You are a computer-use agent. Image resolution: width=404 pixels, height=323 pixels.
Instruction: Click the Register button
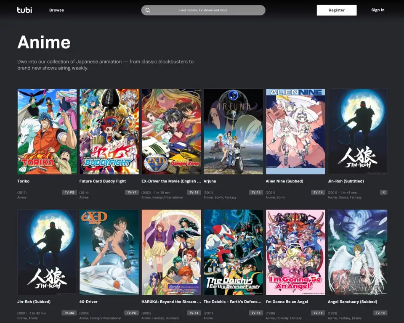[x=337, y=10]
